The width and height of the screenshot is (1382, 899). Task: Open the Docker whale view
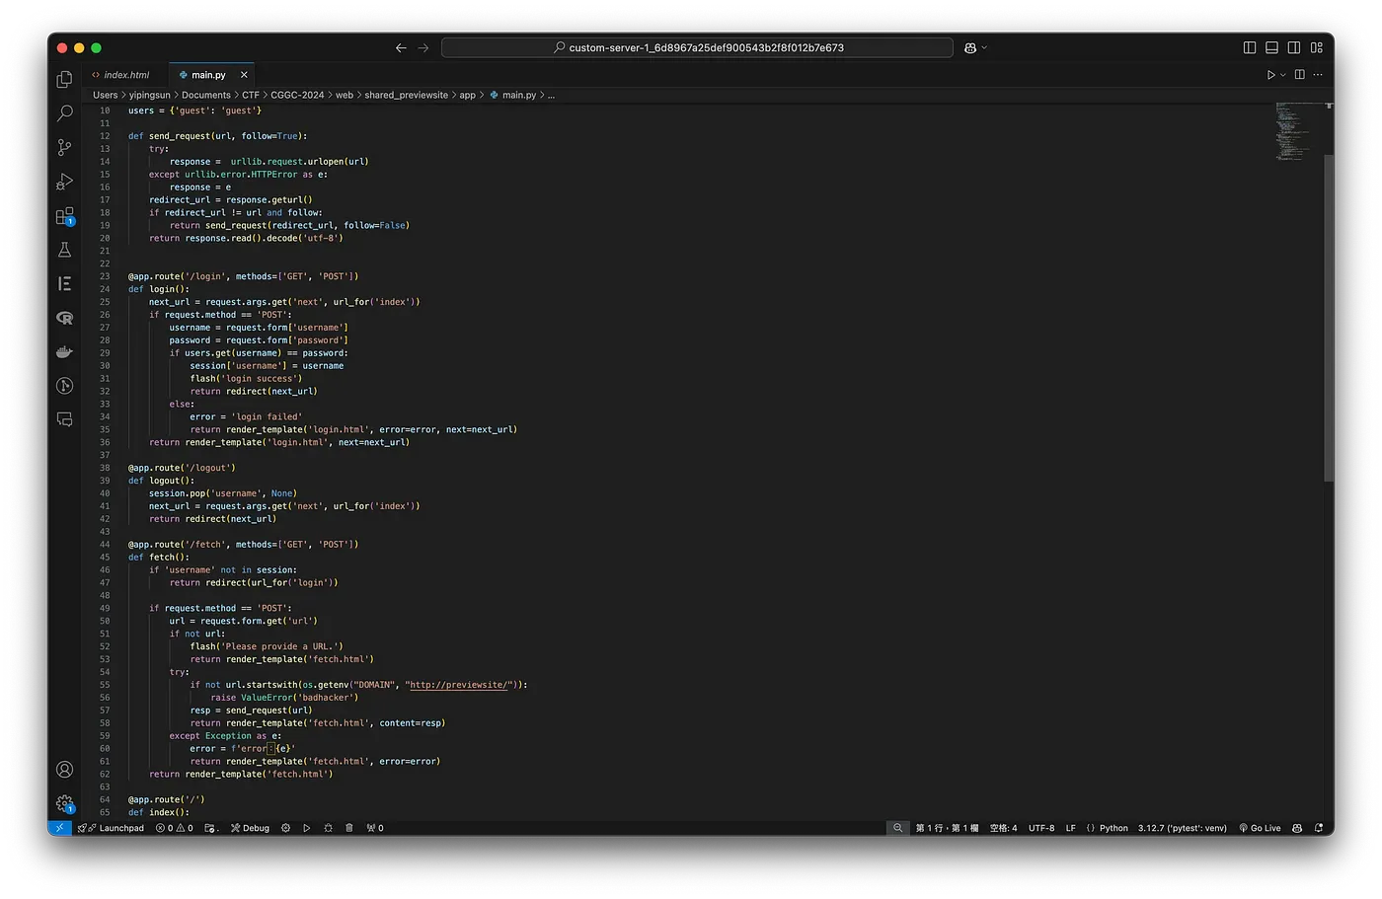pos(65,351)
